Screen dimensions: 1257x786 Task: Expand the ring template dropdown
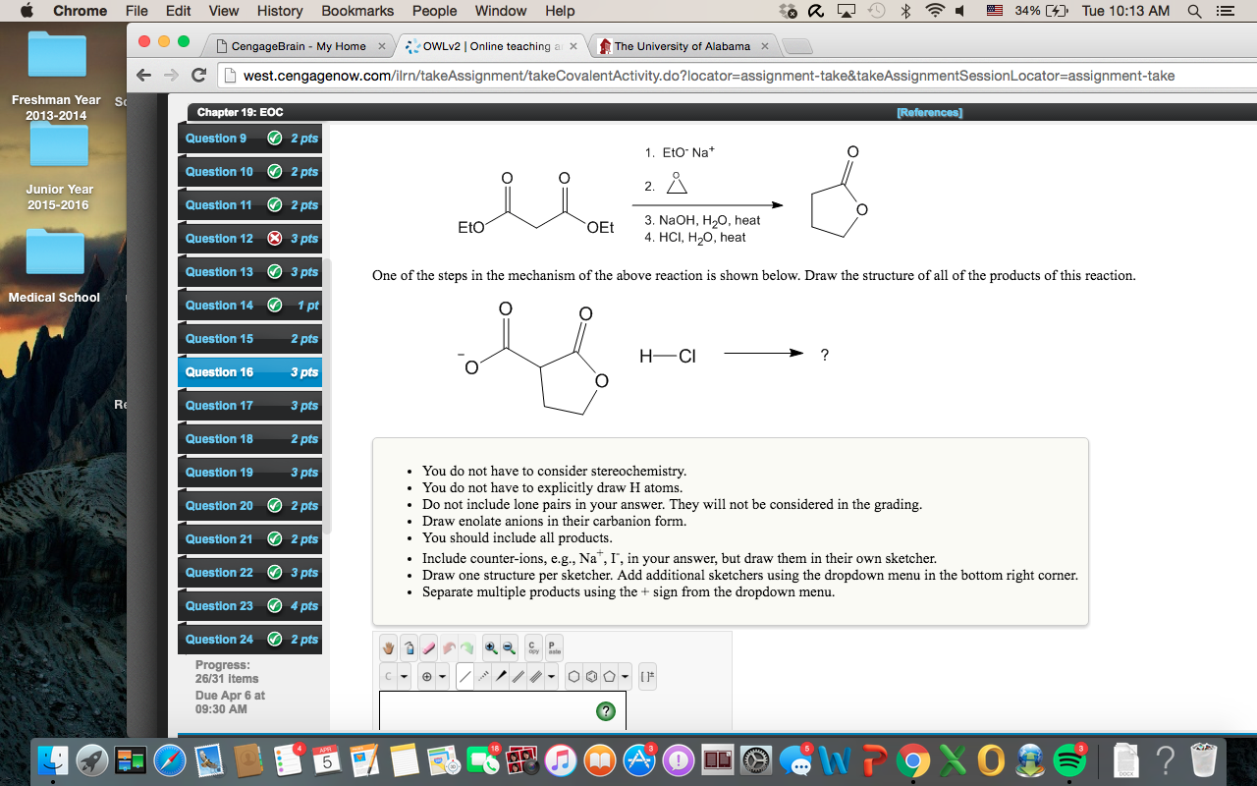[x=626, y=676]
